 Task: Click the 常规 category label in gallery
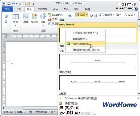62,20
